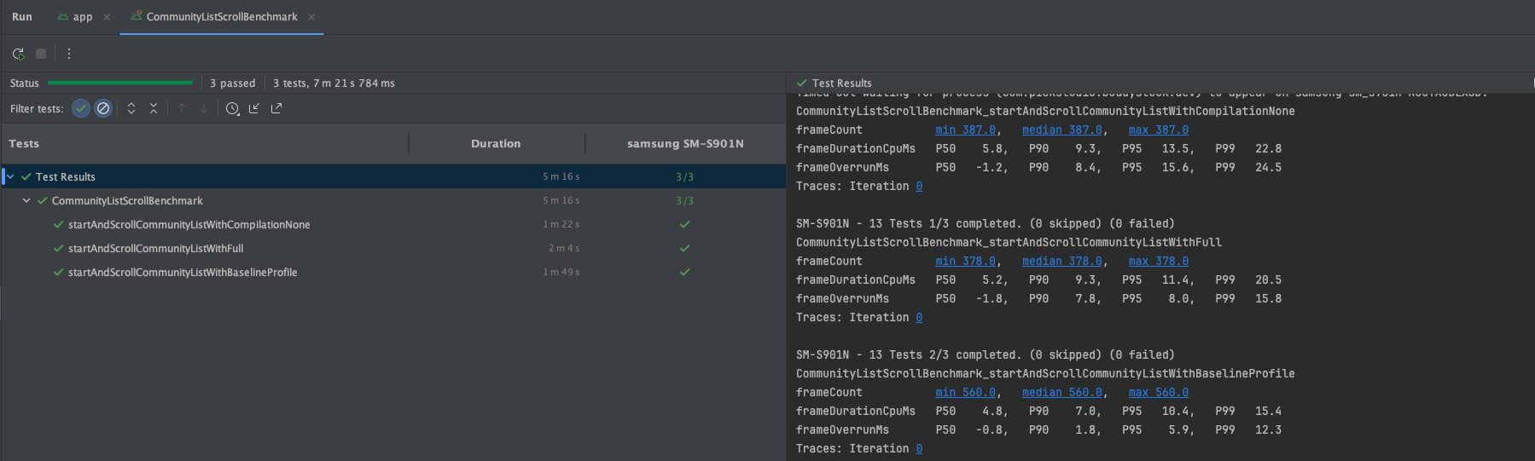Open the median 560.0 frameCount link

pos(1062,393)
